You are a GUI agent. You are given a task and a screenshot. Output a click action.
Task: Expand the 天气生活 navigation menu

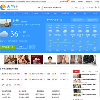45,14
